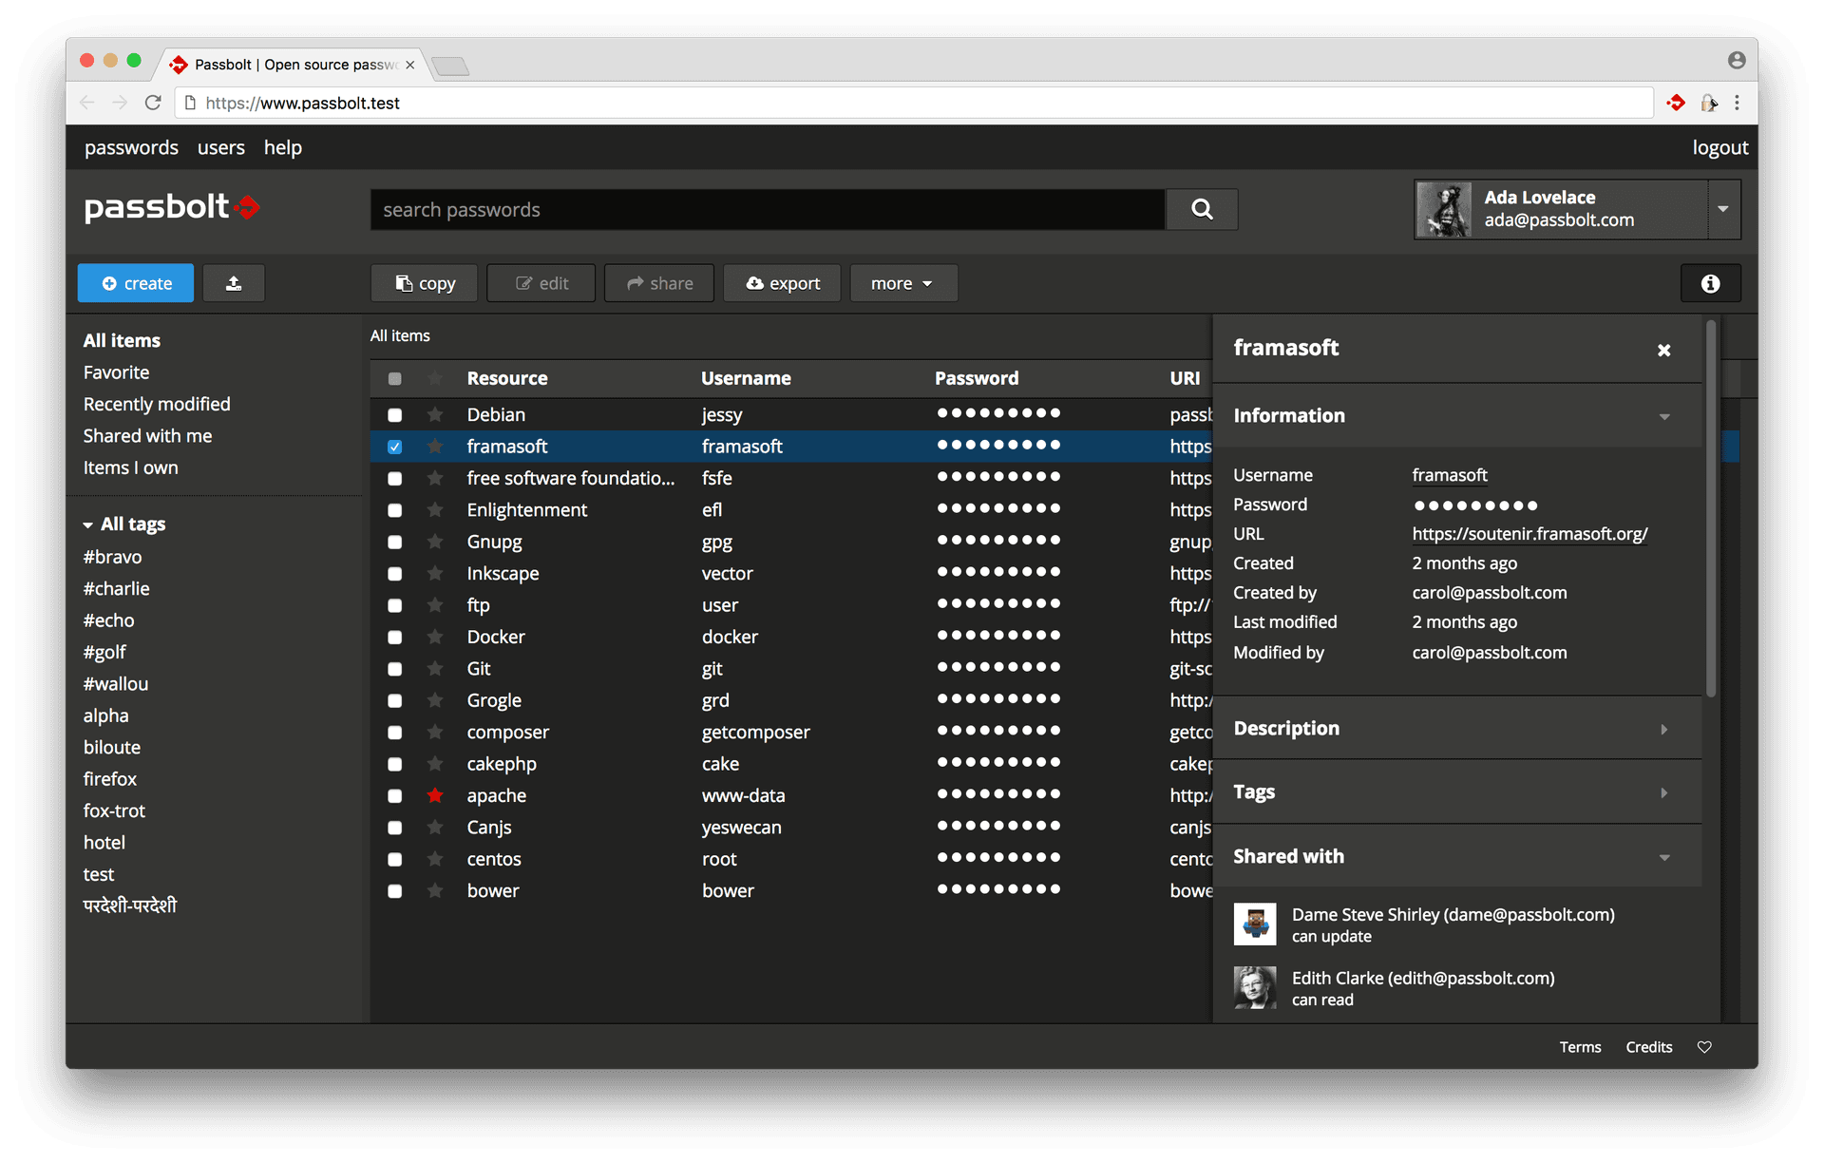
Task: Star the cakephp resource
Action: (435, 764)
